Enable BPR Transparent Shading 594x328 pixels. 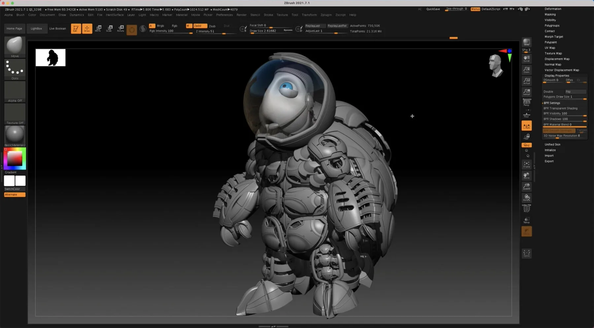coord(560,108)
